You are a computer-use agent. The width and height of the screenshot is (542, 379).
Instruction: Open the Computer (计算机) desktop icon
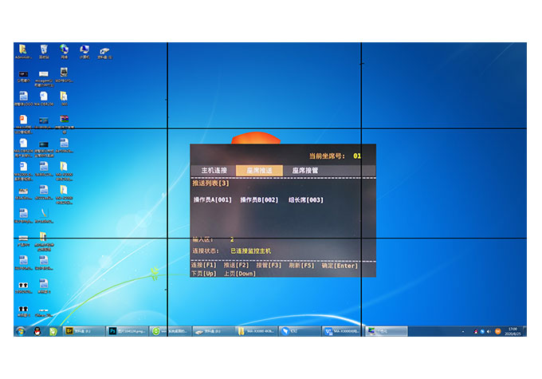click(x=84, y=52)
